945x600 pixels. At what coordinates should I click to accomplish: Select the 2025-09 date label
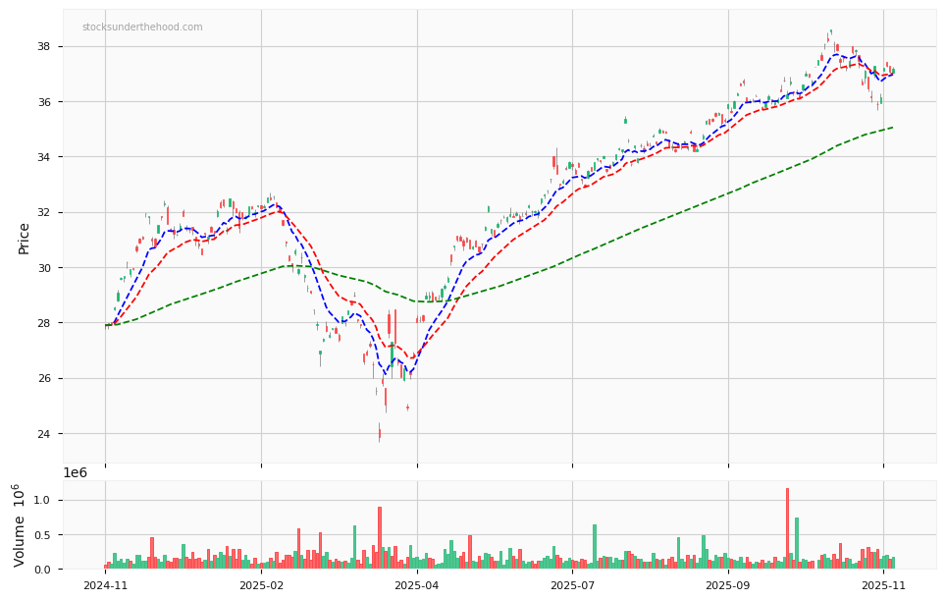click(726, 583)
